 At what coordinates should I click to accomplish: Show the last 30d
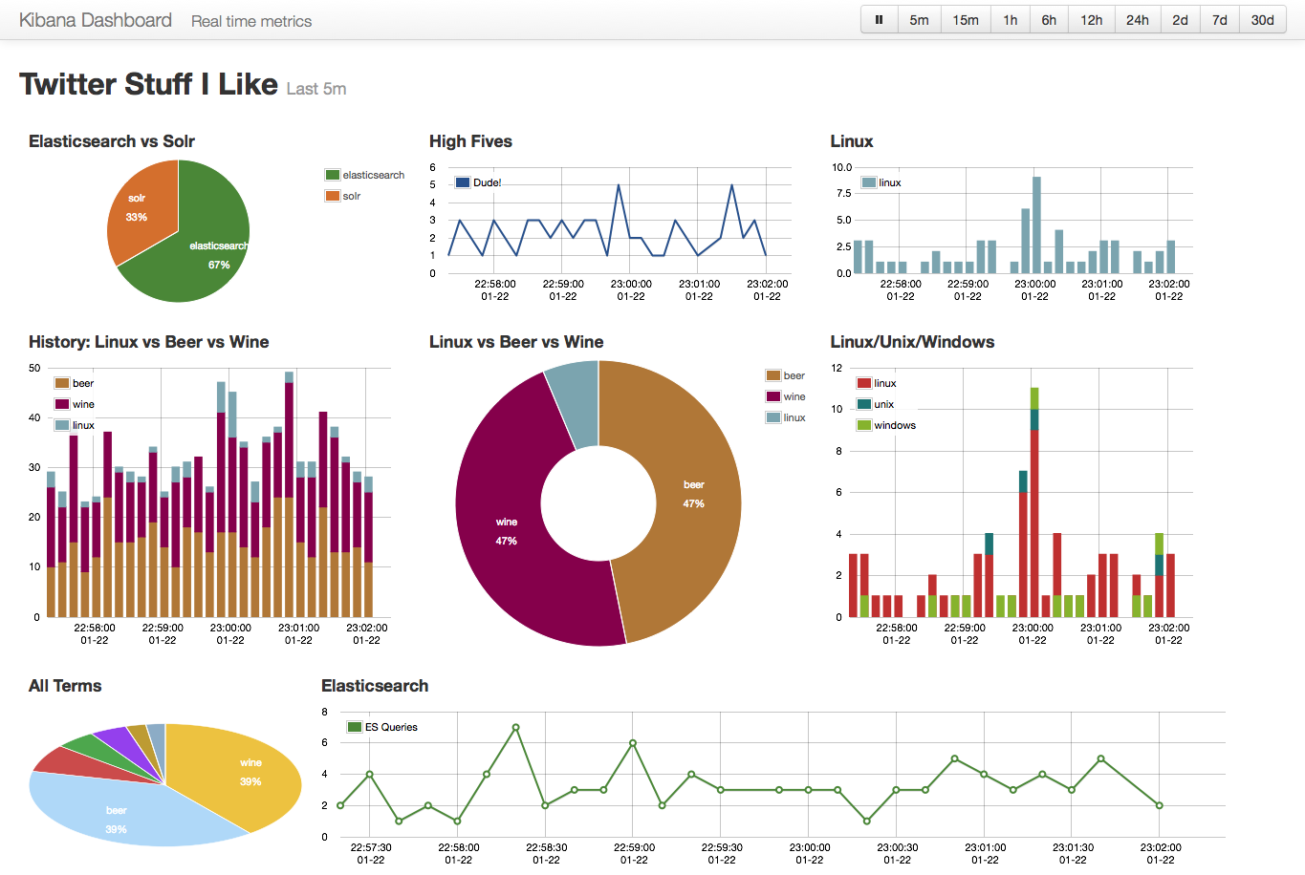[x=1263, y=20]
